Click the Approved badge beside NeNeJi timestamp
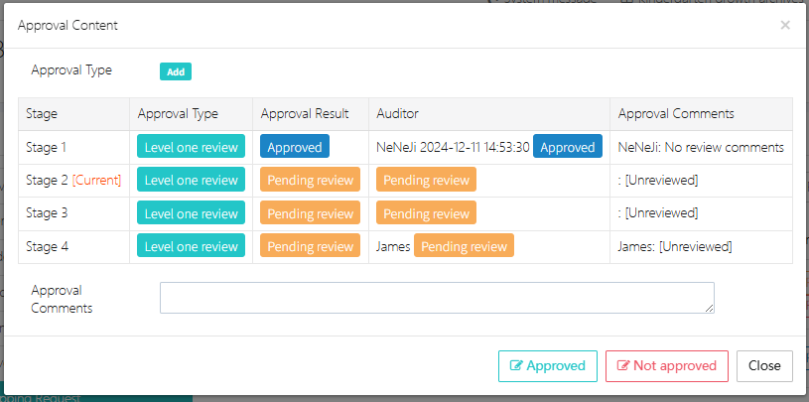 (568, 147)
